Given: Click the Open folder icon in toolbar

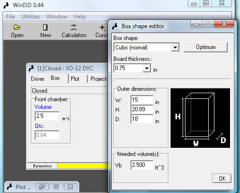Looking at the screenshot, I should [x=17, y=28].
